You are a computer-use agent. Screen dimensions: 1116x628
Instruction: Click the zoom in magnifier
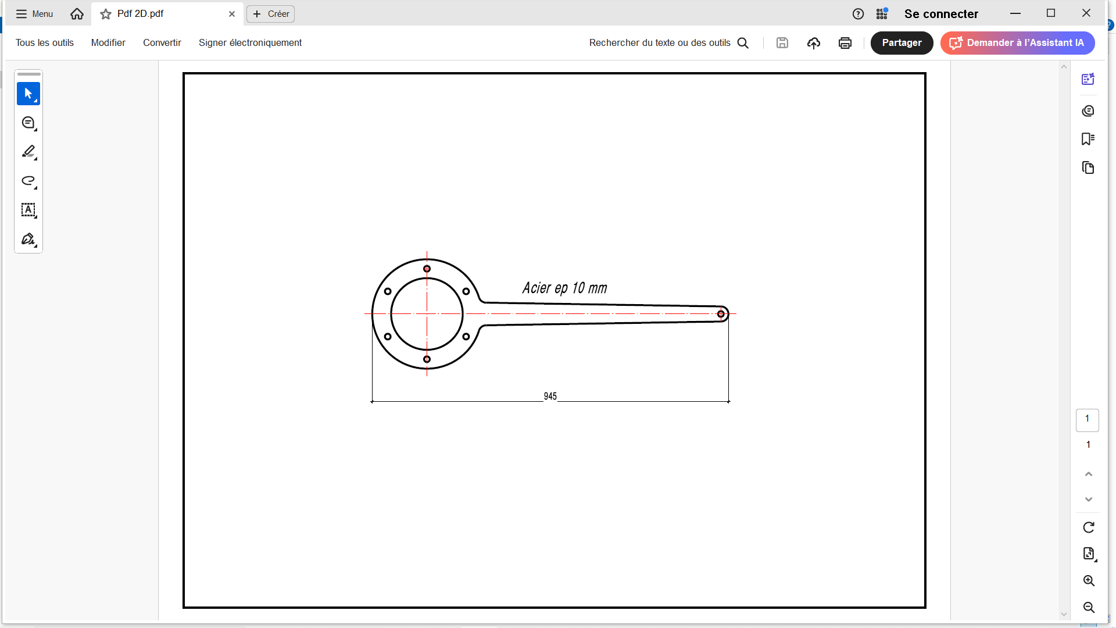coord(1088,581)
